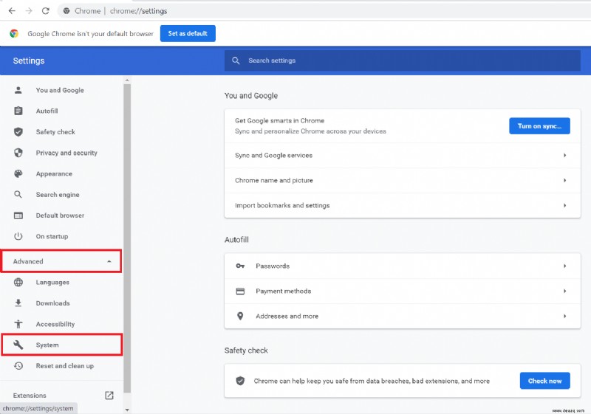Open the Extensions link
Screen dimensions: 591x414
click(x=30, y=396)
